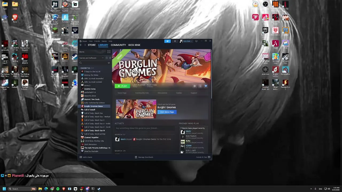The height and width of the screenshot is (192, 342).
Task: Click Burglin' Gnomes full game thumbnail
Action: pyautogui.click(x=136, y=109)
